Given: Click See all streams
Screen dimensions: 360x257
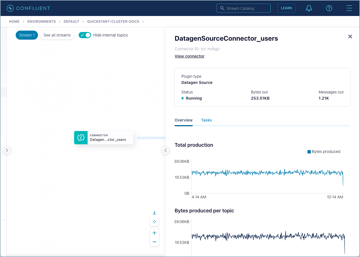Looking at the screenshot, I should pos(57,35).
